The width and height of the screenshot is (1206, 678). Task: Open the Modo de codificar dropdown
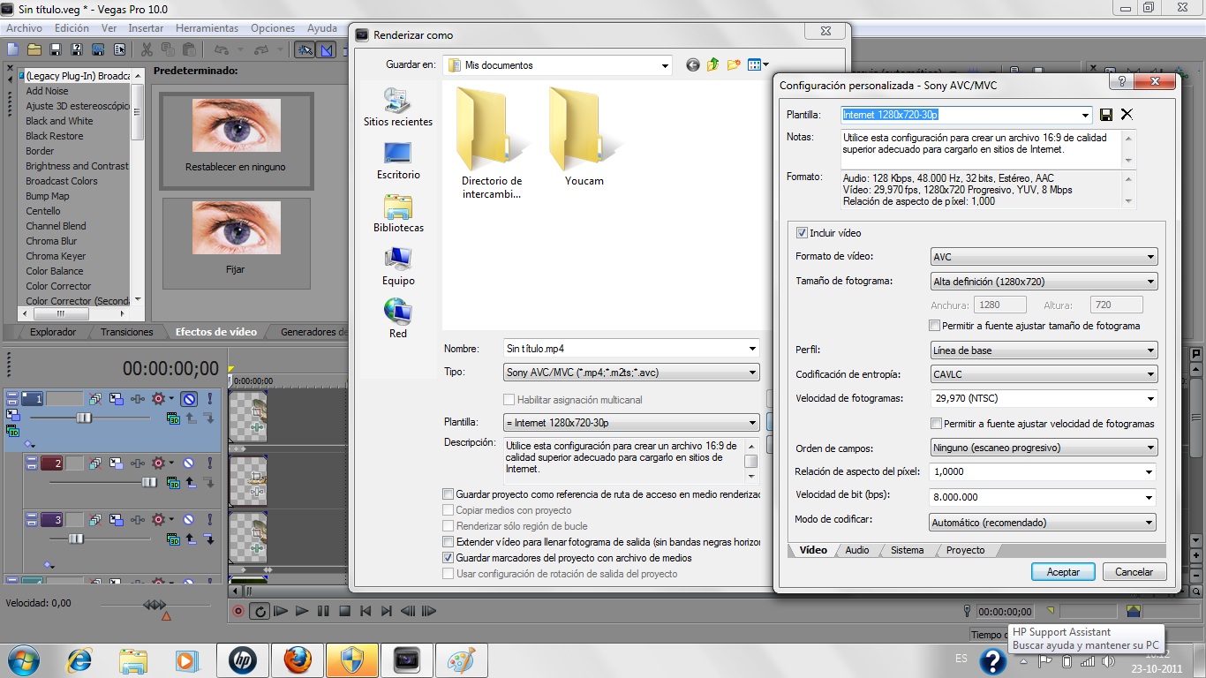pyautogui.click(x=1044, y=523)
